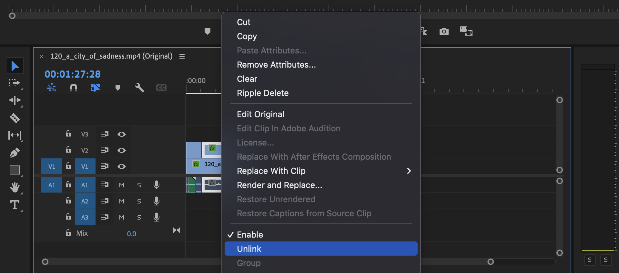The height and width of the screenshot is (273, 619).
Task: Open the sequence panel hamburger menu
Action: pyautogui.click(x=182, y=56)
